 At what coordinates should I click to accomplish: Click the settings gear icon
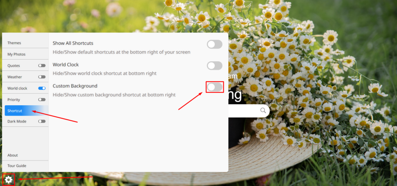click(9, 180)
